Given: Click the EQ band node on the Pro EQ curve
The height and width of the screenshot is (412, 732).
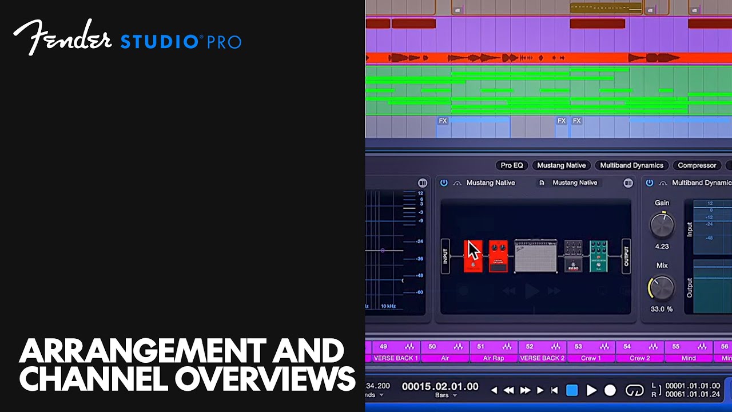Looking at the screenshot, I should click(x=382, y=251).
